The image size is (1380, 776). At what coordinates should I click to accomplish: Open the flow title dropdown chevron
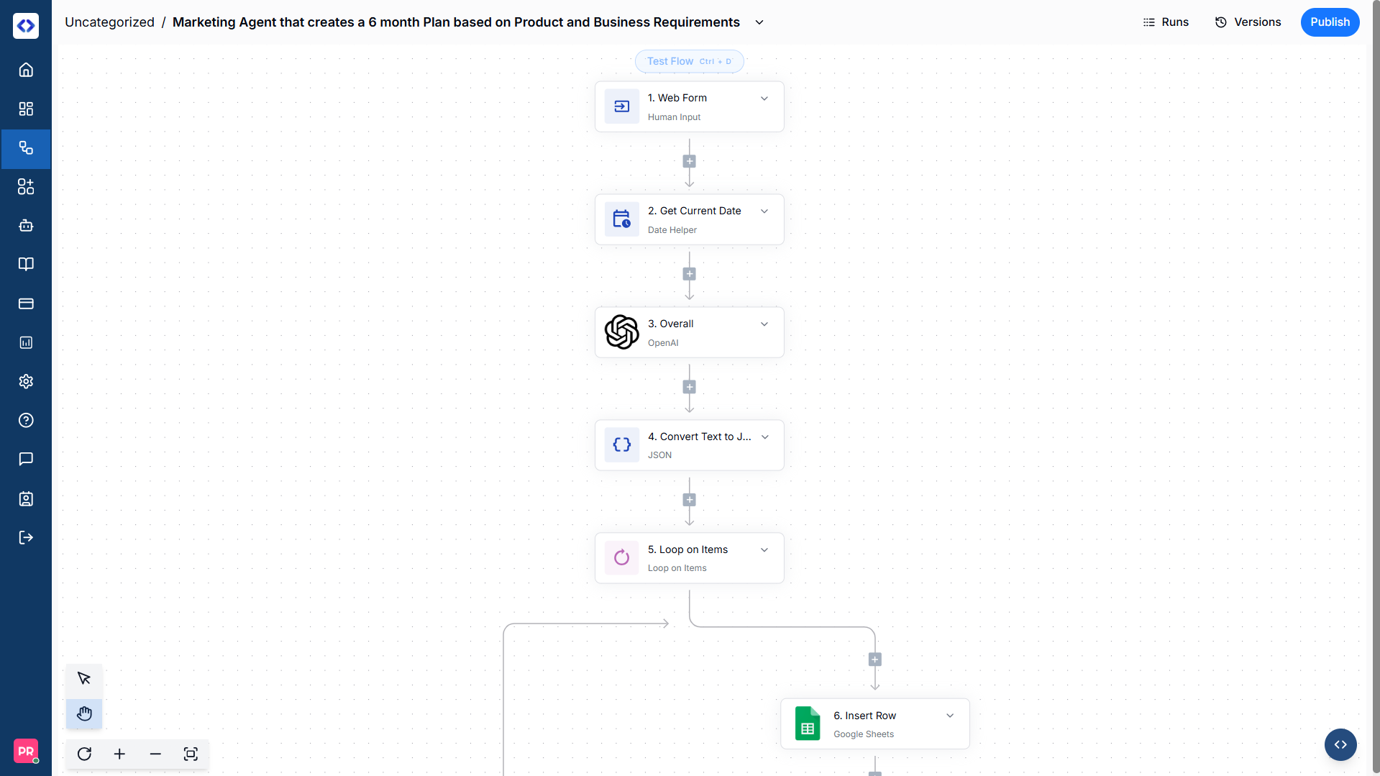[x=759, y=22]
